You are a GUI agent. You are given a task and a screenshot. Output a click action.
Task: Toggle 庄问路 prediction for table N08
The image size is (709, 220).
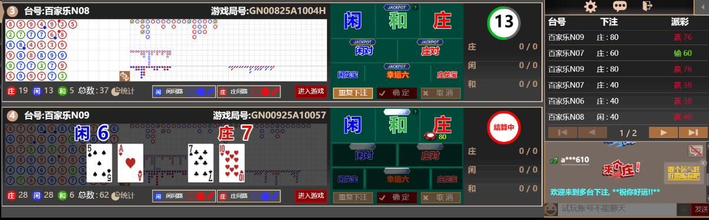(x=249, y=92)
